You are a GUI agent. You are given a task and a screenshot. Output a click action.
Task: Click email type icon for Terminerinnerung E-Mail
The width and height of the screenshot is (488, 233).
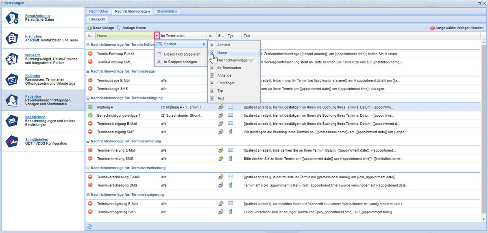(230, 150)
